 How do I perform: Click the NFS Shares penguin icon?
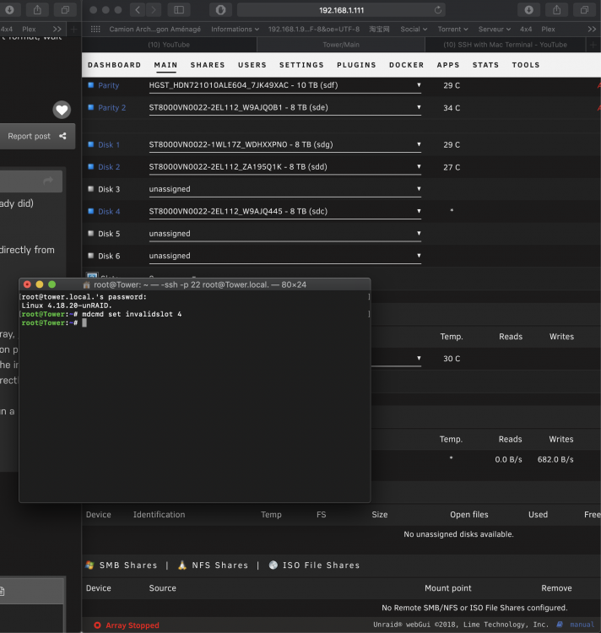(182, 565)
